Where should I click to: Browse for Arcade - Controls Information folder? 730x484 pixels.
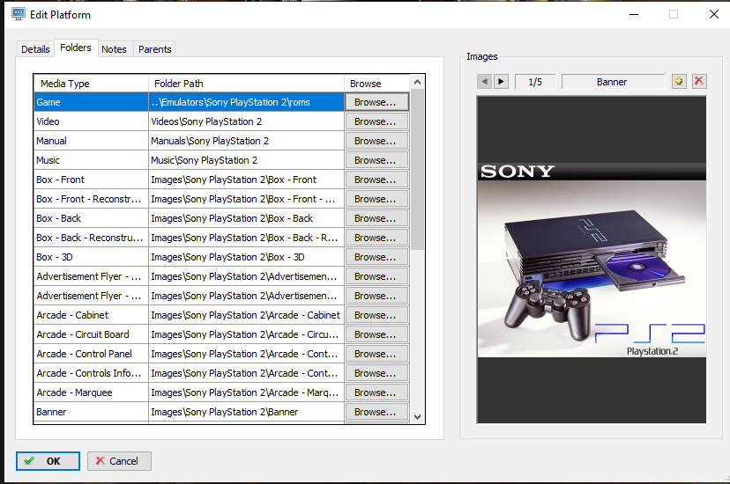point(376,373)
